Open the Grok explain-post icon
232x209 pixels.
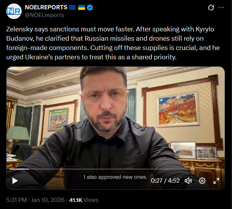(211, 7)
